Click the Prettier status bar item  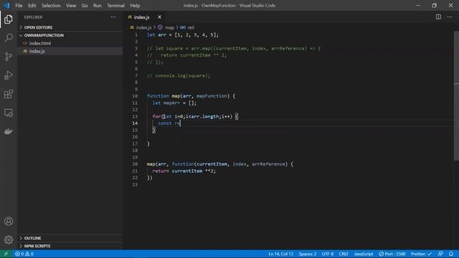[421, 254]
